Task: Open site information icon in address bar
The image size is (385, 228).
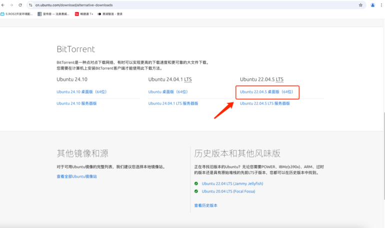Action: point(30,5)
